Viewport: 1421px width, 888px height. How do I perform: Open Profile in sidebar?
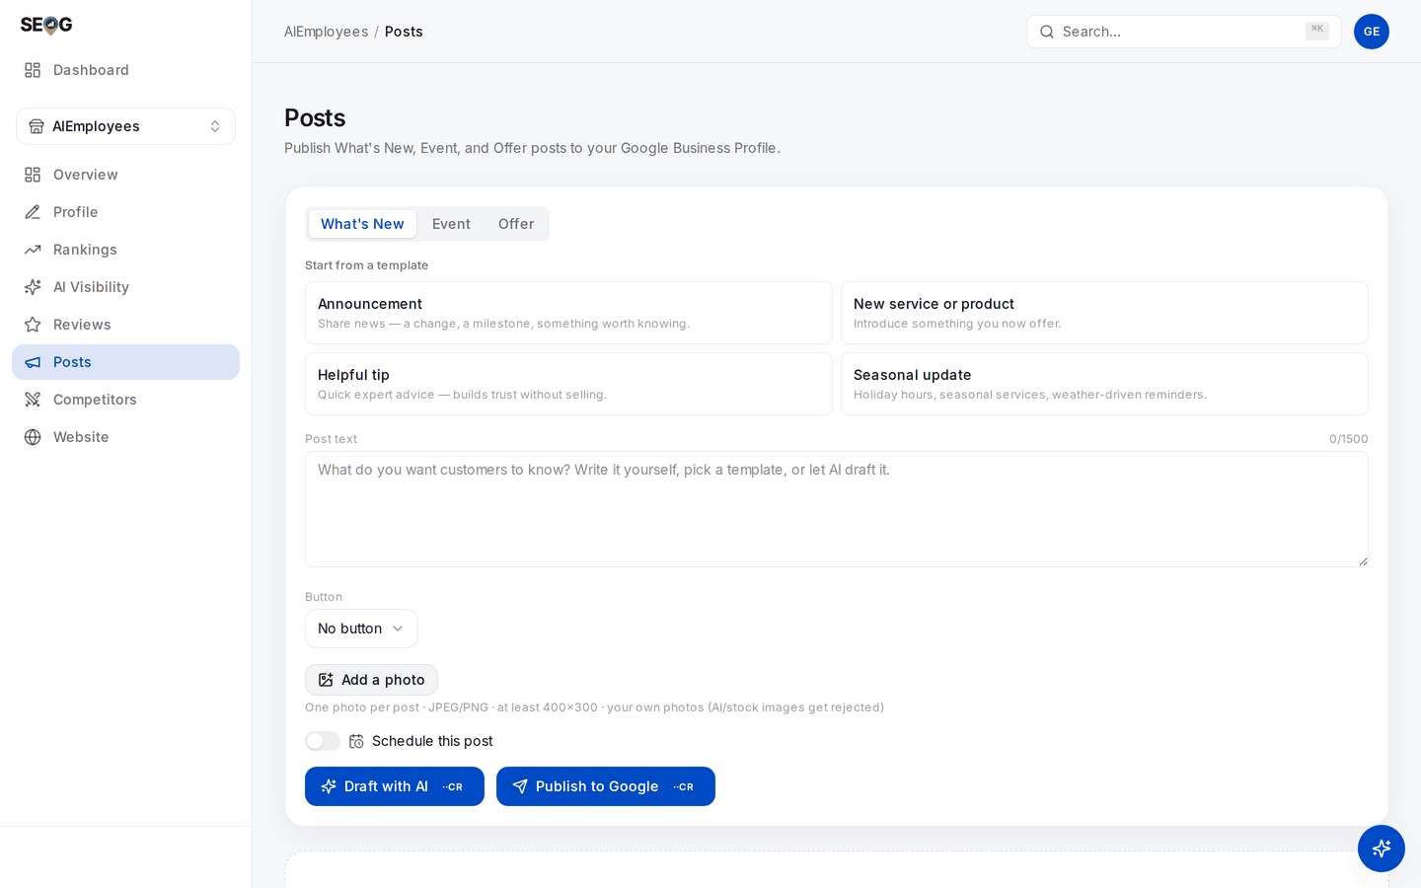coord(125,212)
